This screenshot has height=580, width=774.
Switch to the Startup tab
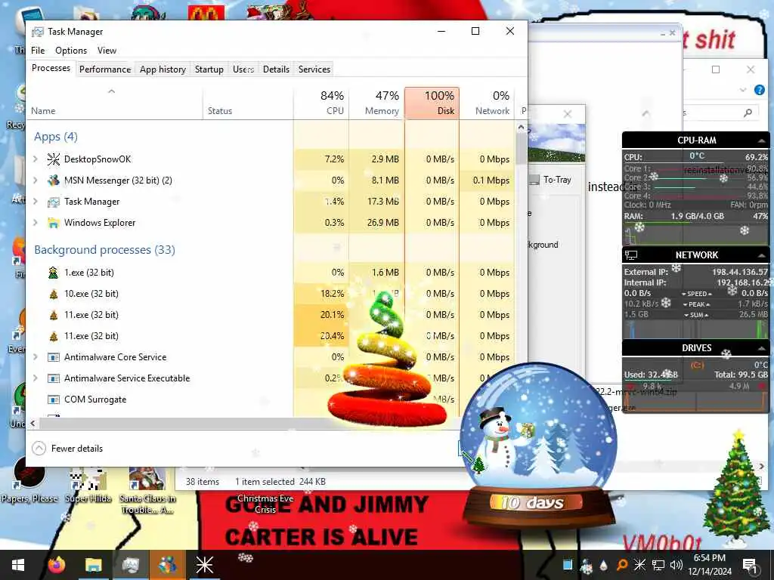tap(209, 69)
